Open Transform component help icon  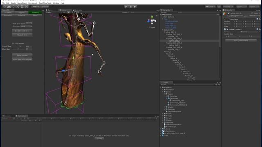[257, 19]
